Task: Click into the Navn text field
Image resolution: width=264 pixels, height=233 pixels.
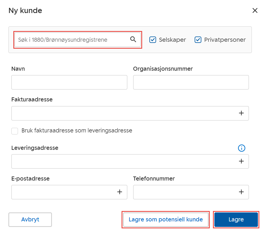Action: point(69,82)
